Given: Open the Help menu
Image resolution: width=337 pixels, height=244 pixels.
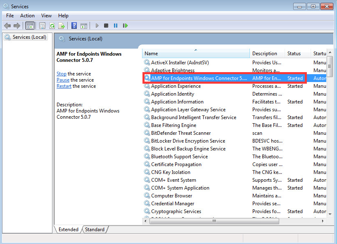Looking at the screenshot, I should [x=63, y=16].
